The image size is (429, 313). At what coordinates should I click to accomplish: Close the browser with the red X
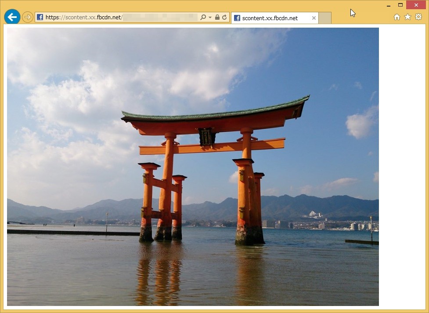tap(416, 5)
